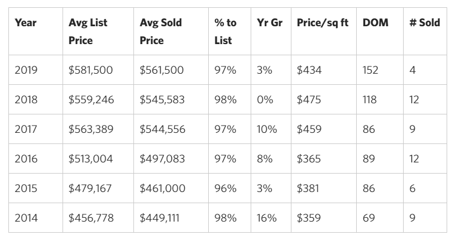Select the $479,167 list price cell
The height and width of the screenshot is (240, 455).
tap(89, 189)
